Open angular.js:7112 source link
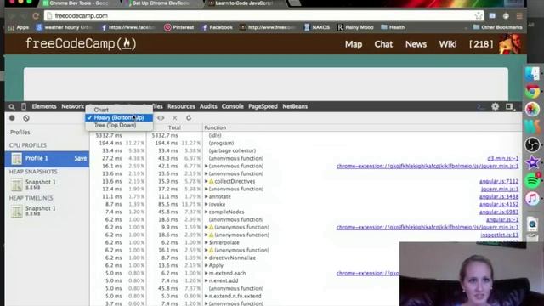 click(x=499, y=181)
